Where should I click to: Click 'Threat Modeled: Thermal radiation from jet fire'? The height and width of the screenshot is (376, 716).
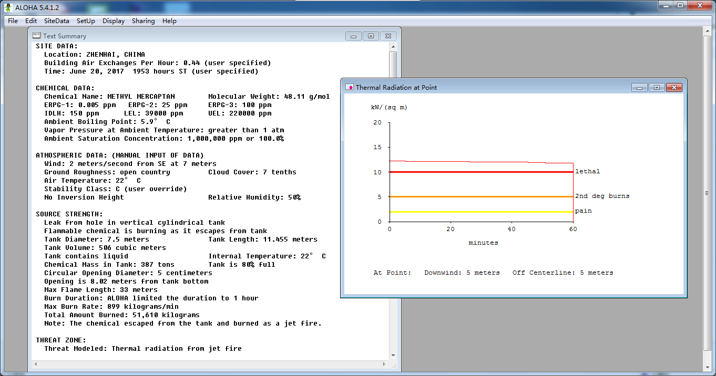click(143, 349)
